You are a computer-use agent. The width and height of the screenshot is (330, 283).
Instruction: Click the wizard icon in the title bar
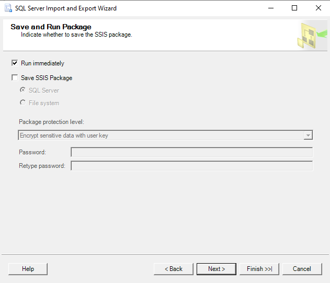(8, 8)
